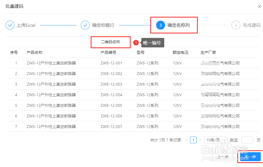
Task: Click the 唯一编号 tooltip label
Action: pyautogui.click(x=153, y=43)
